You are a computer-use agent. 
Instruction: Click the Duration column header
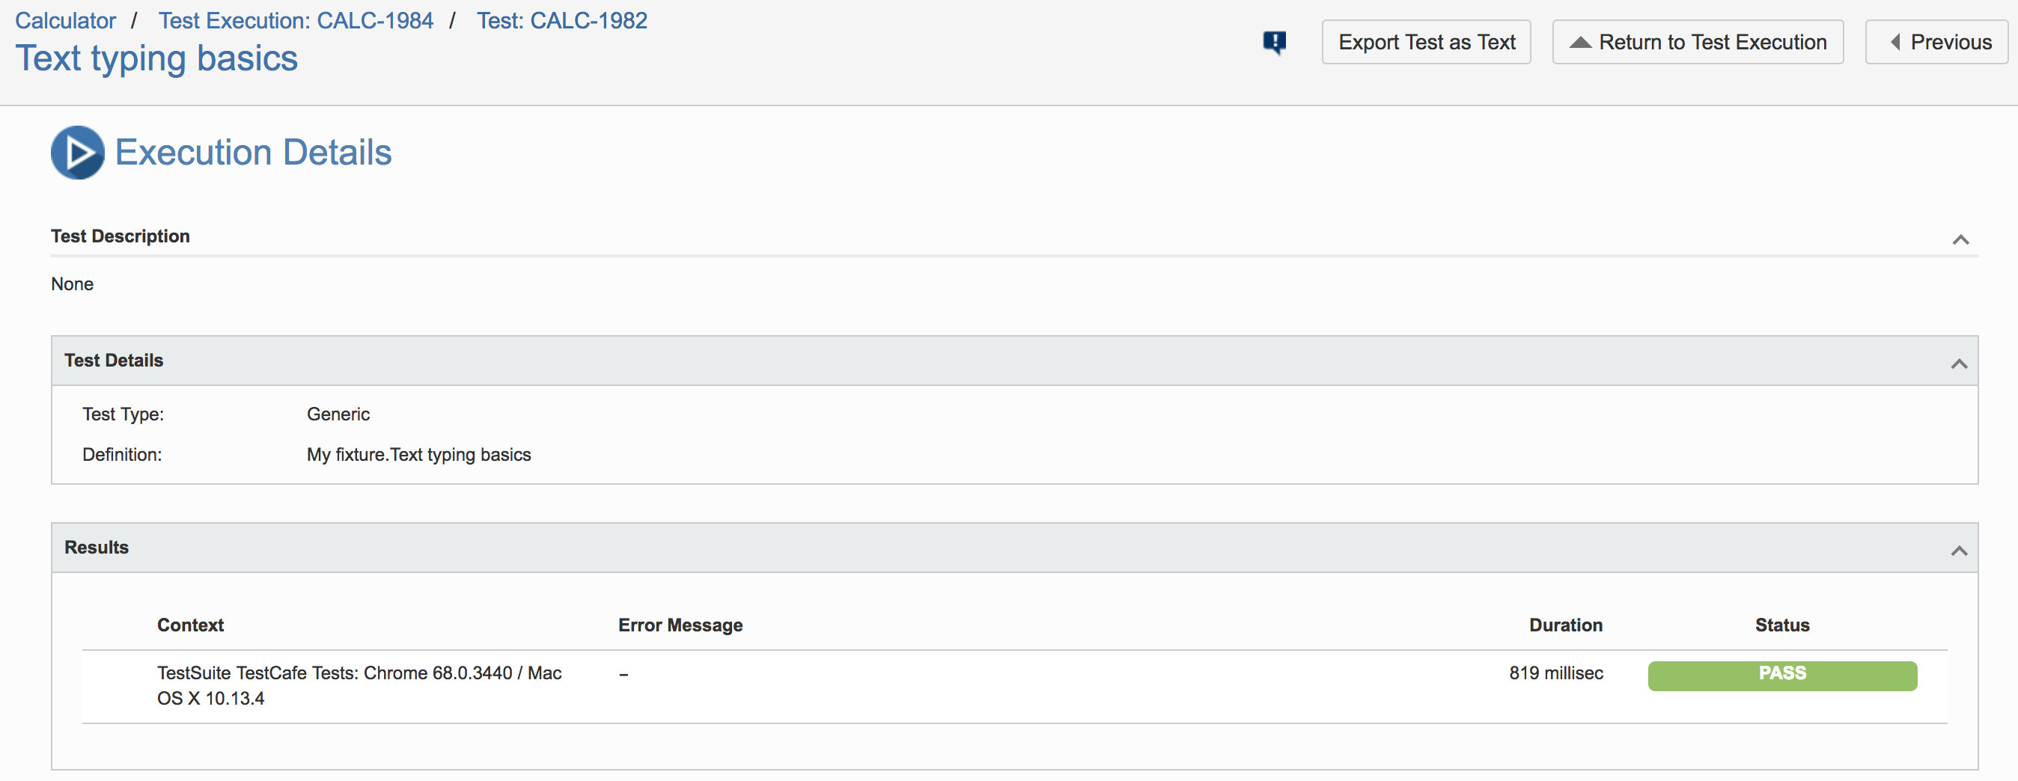pos(1566,625)
